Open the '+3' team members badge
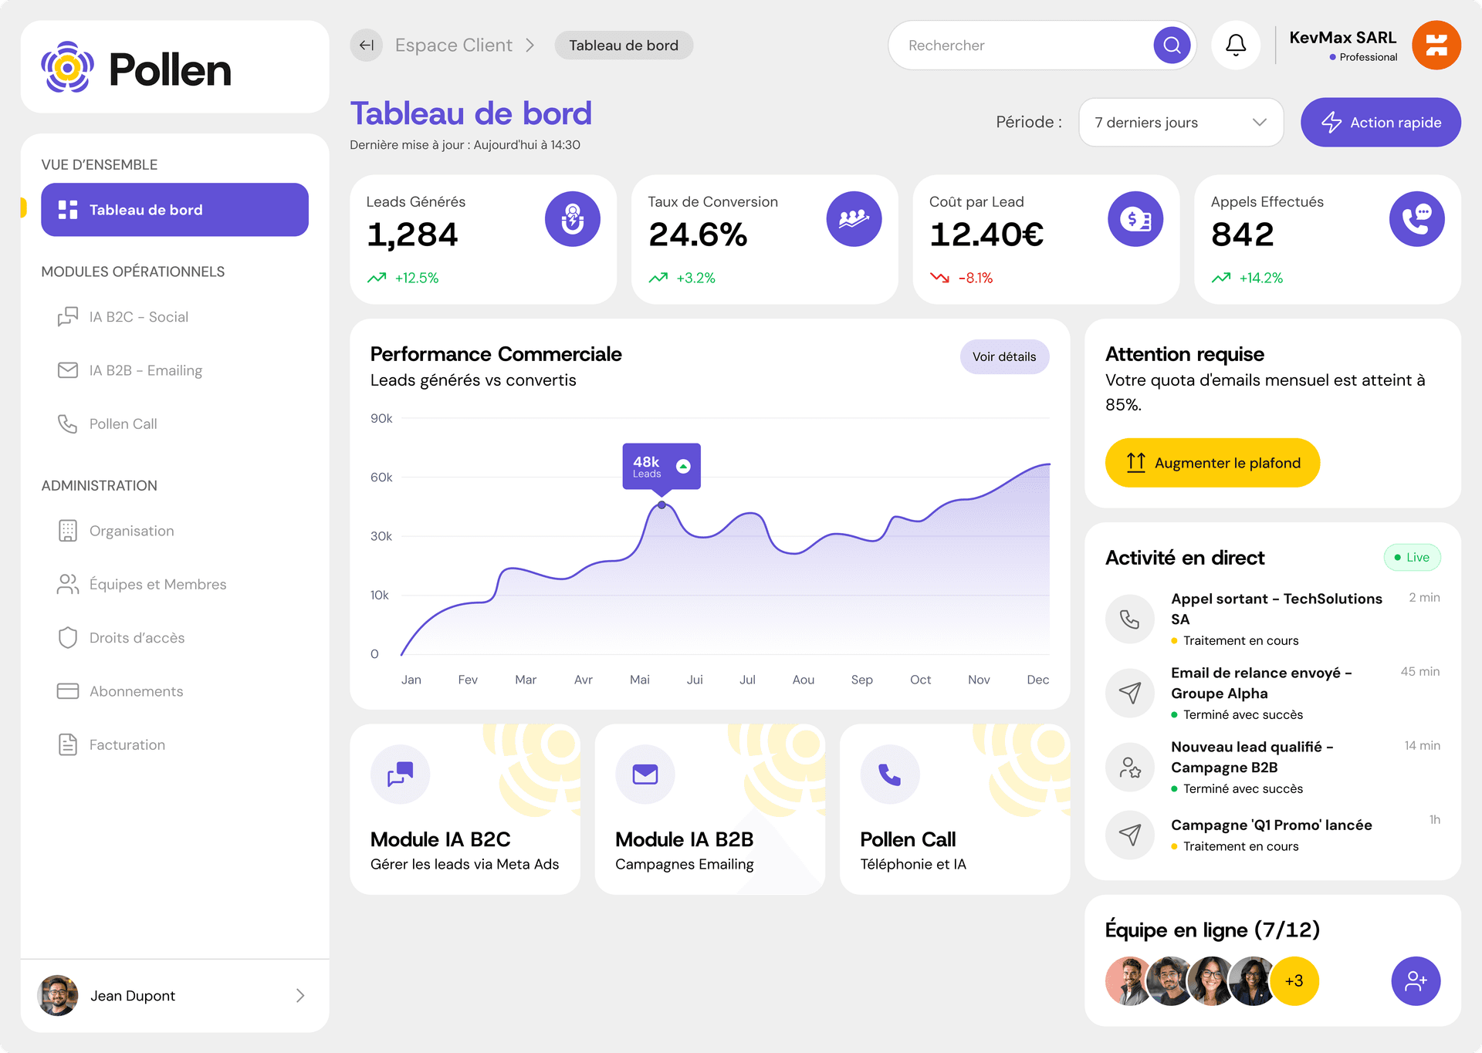Screen dimensions: 1482x1053 coord(1294,981)
